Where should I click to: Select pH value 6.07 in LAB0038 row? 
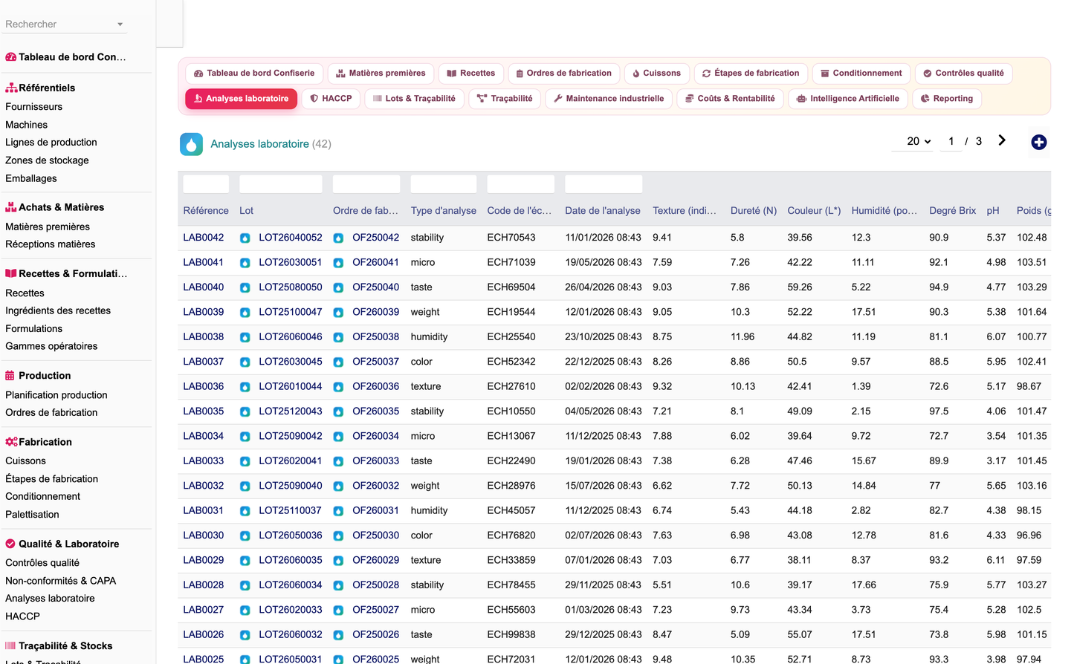click(996, 337)
